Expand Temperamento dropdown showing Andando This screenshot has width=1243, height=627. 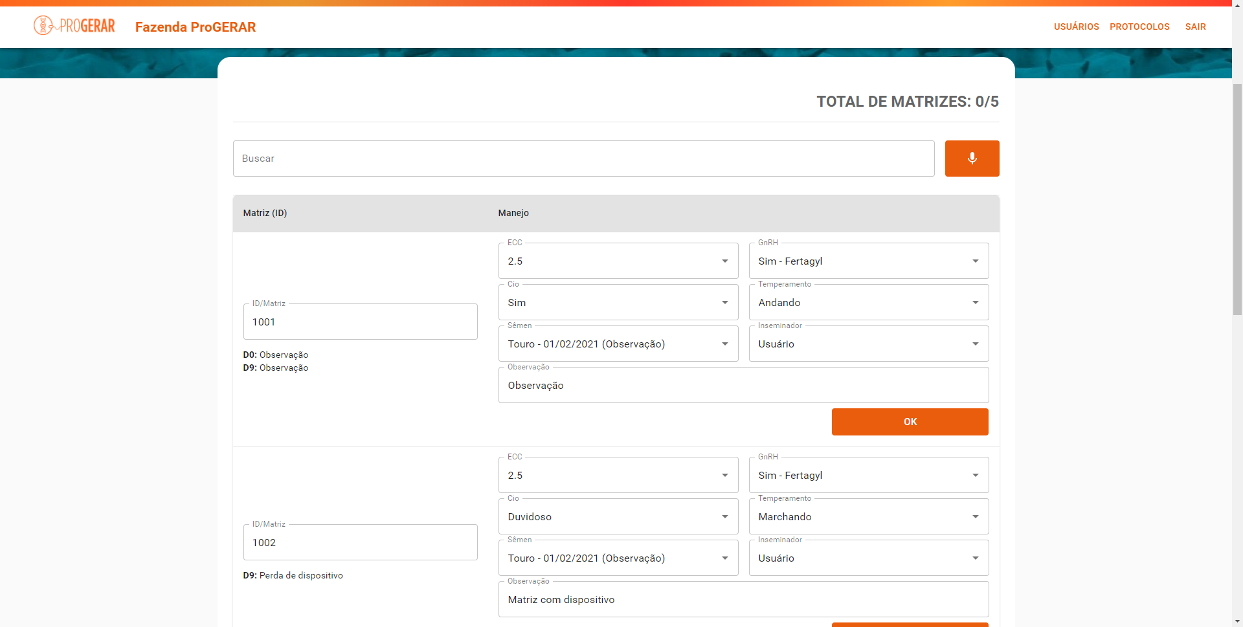pyautogui.click(x=868, y=303)
